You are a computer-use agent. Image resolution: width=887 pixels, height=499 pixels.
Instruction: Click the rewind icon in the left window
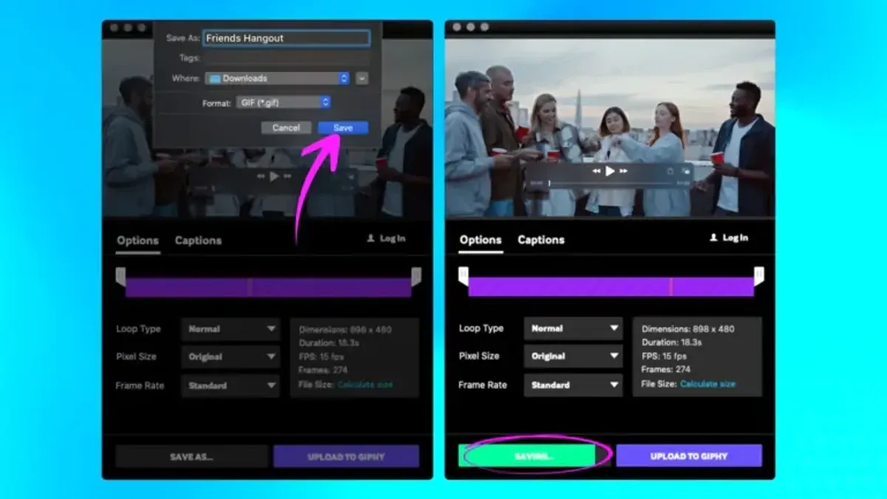pos(261,177)
